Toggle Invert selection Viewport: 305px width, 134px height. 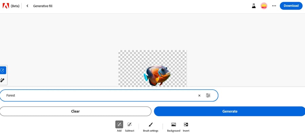tap(186, 127)
